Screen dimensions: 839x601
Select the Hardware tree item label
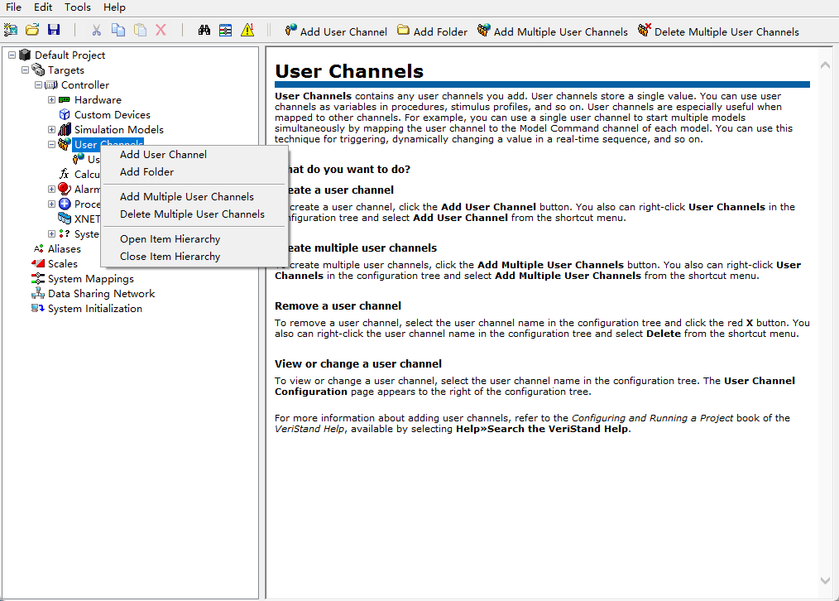(98, 99)
